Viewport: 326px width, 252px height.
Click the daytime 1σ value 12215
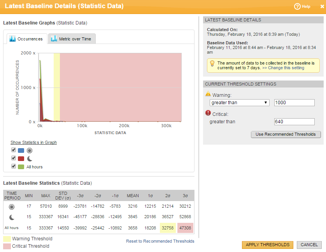click(x=150, y=206)
